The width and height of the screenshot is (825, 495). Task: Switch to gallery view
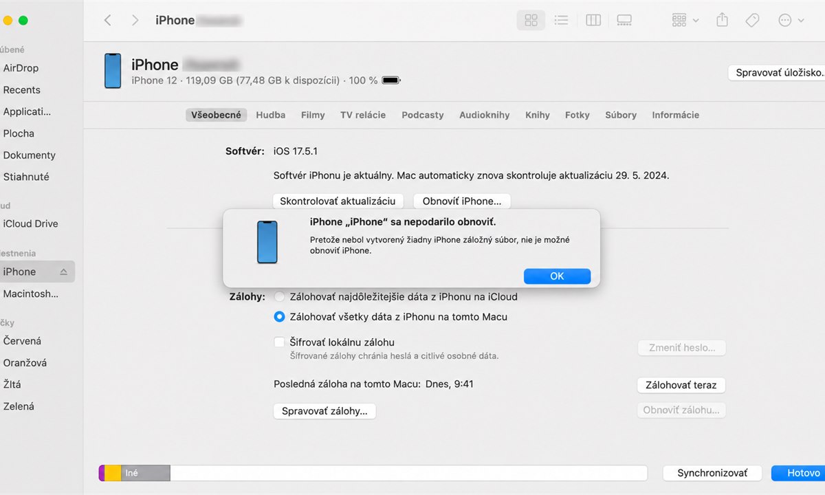pyautogui.click(x=624, y=21)
